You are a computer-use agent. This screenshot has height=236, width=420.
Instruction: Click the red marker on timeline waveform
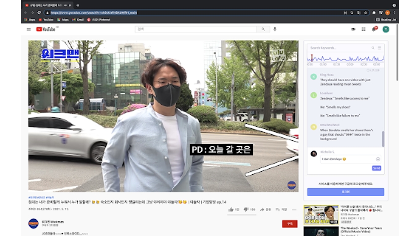click(312, 58)
